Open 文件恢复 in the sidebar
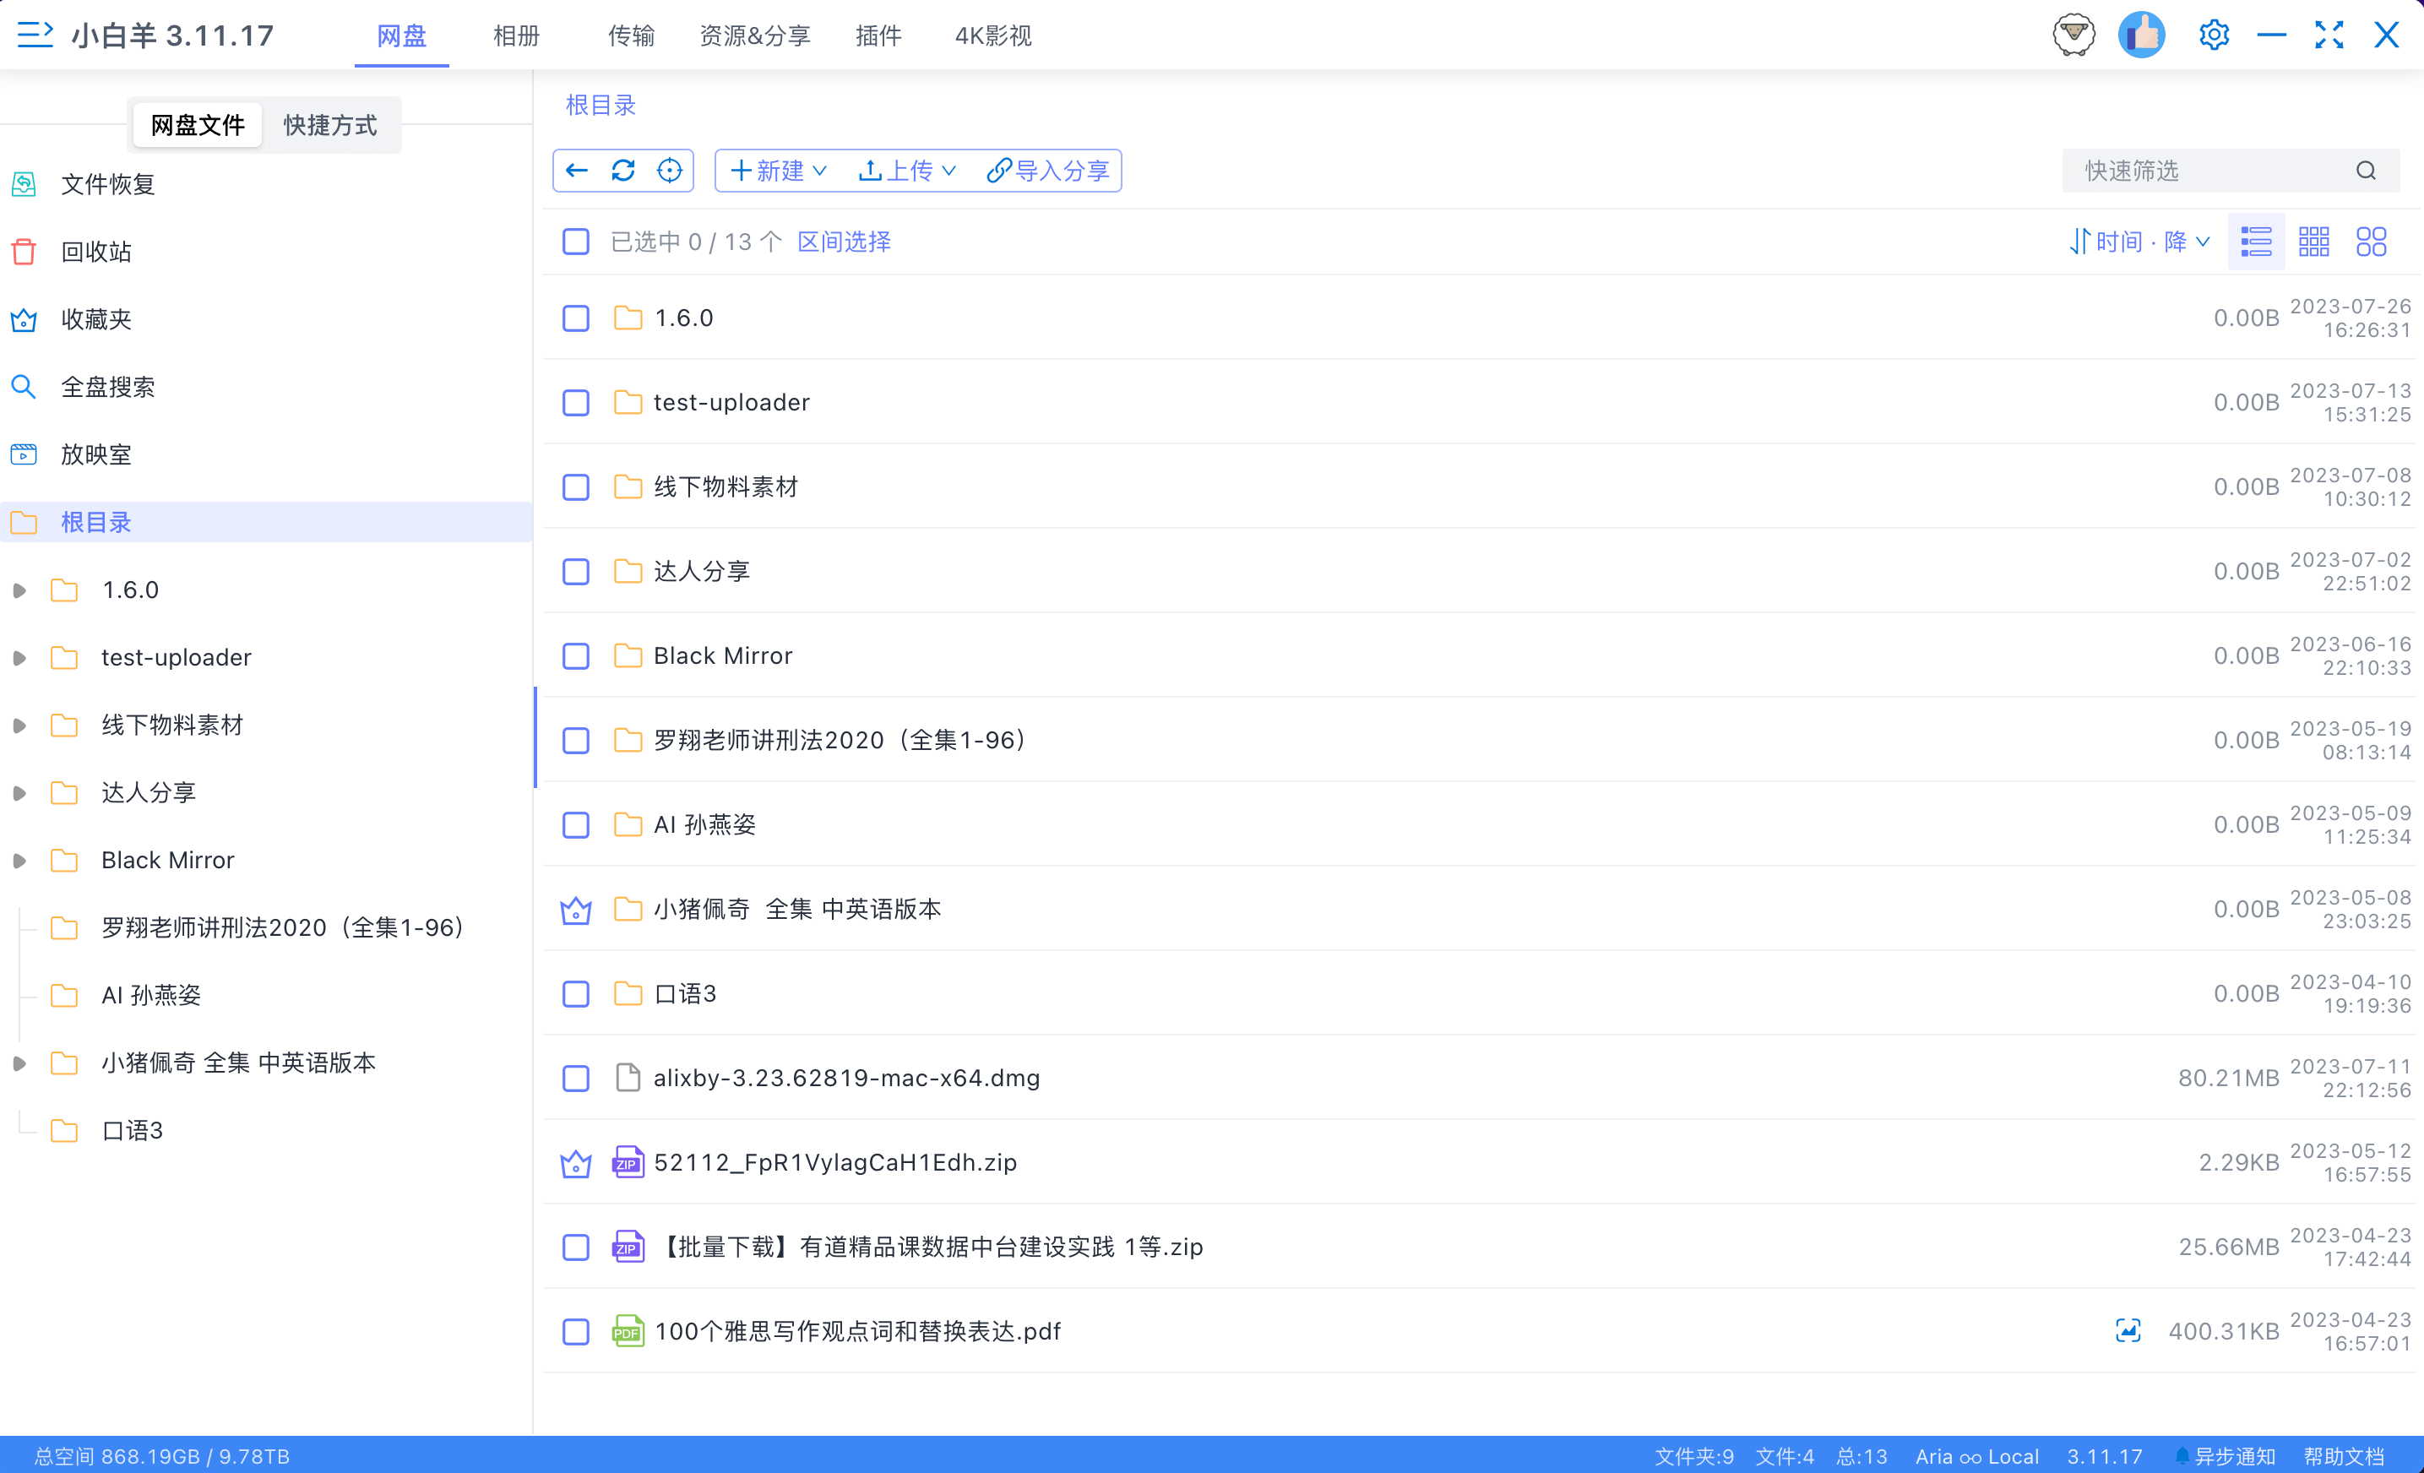 (108, 184)
